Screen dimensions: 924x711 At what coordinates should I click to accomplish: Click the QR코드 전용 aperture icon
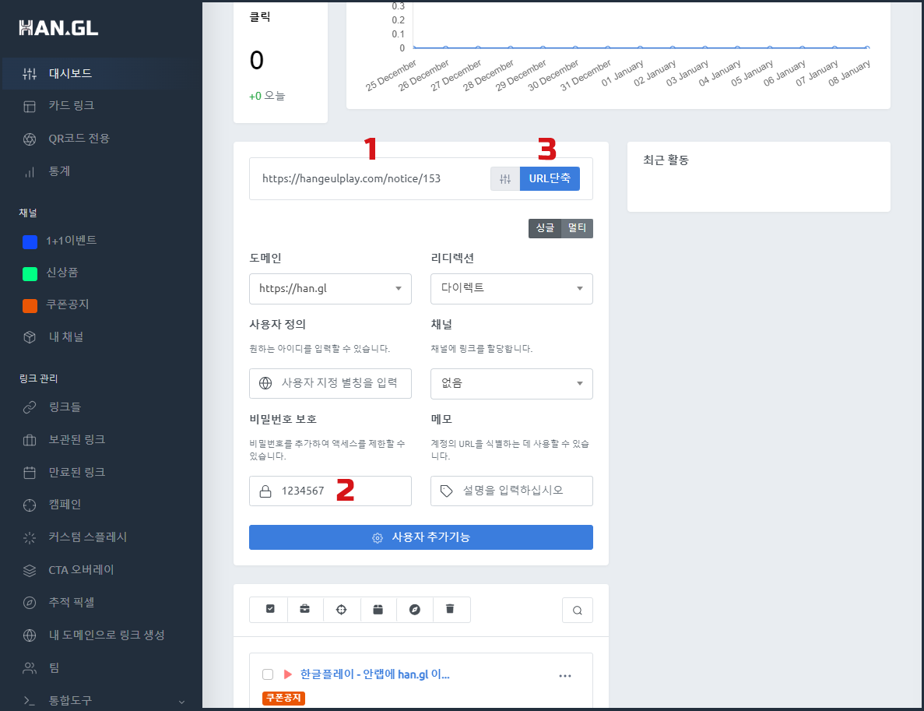30,139
